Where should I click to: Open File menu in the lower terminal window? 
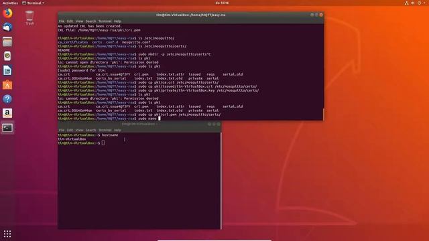click(62, 130)
